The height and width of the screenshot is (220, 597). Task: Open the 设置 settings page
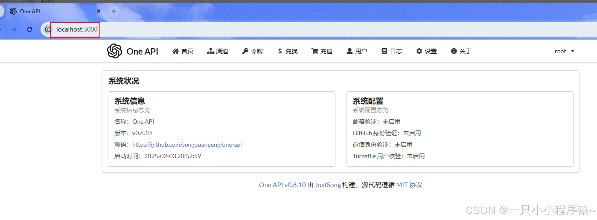(x=426, y=51)
